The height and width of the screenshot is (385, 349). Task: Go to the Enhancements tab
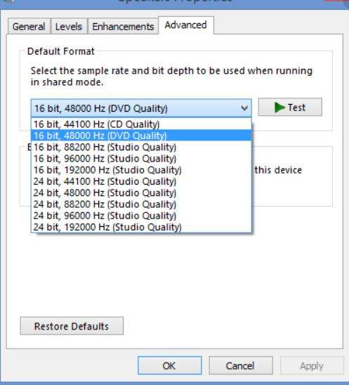(x=123, y=26)
